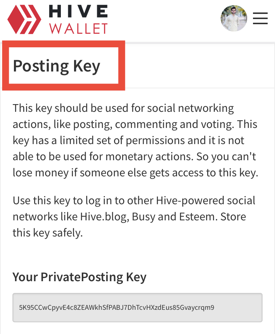Open the user profile avatar

click(234, 18)
